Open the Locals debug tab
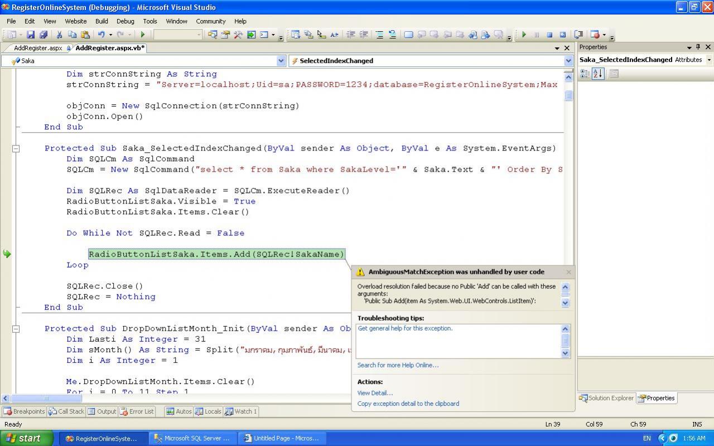Image resolution: width=714 pixels, height=446 pixels. click(208, 411)
